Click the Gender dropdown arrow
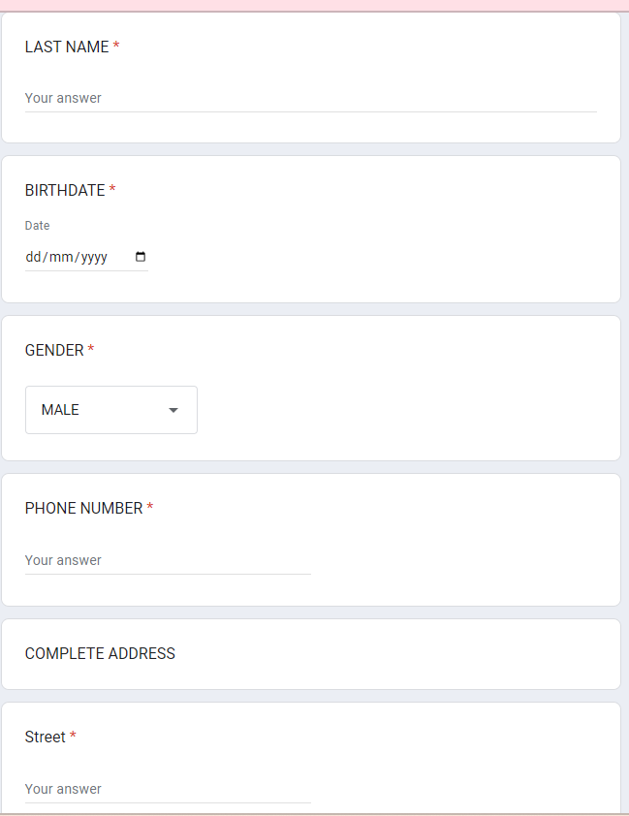The height and width of the screenshot is (816, 629). (173, 410)
